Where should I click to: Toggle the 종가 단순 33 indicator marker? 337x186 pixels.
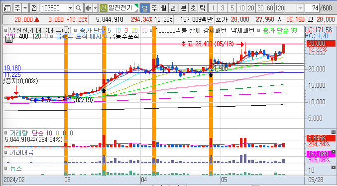point(258,30)
